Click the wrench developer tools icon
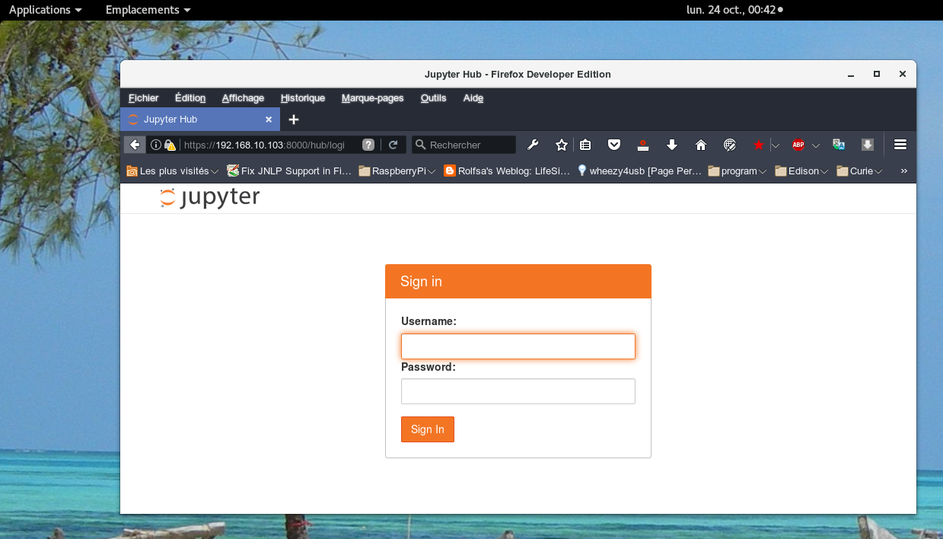This screenshot has height=539, width=943. point(533,145)
